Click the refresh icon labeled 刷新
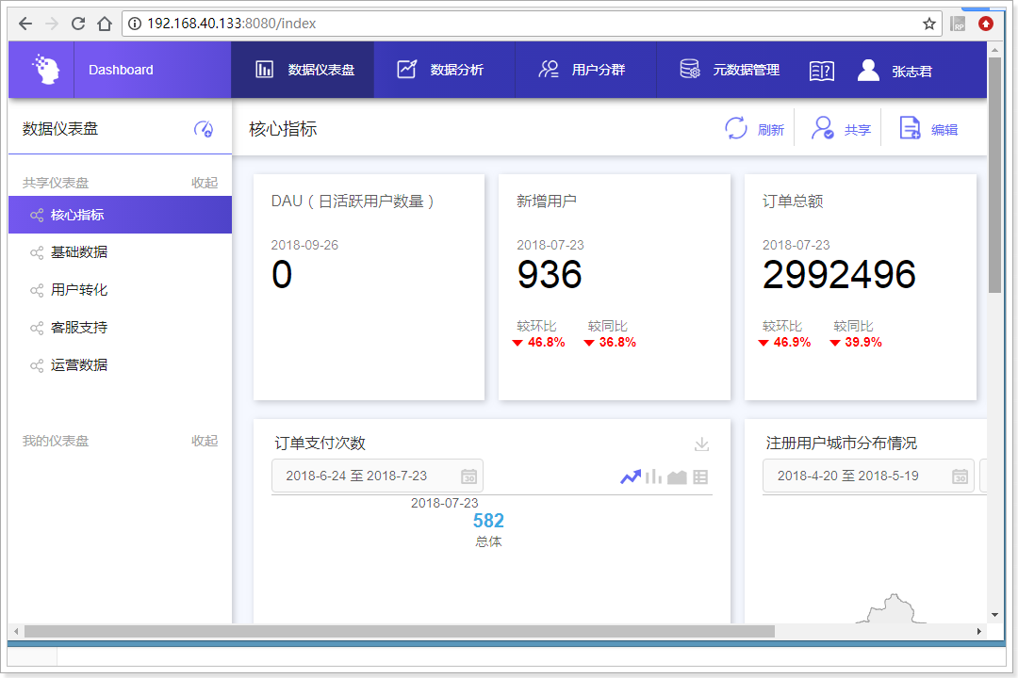 tap(736, 129)
